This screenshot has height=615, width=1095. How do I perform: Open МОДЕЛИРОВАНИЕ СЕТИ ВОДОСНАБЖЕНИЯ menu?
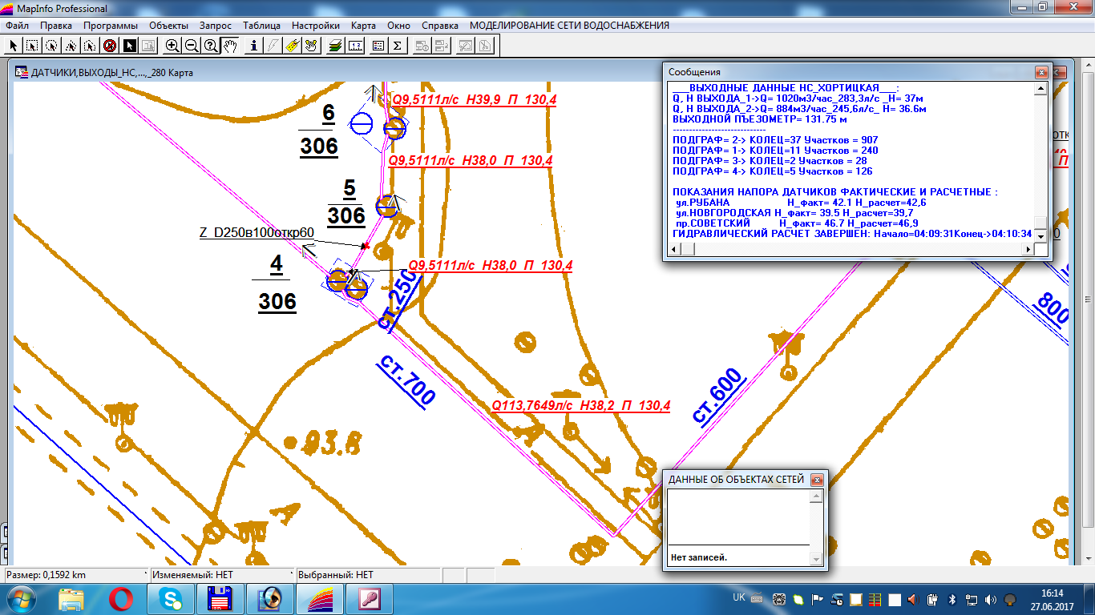click(x=569, y=25)
